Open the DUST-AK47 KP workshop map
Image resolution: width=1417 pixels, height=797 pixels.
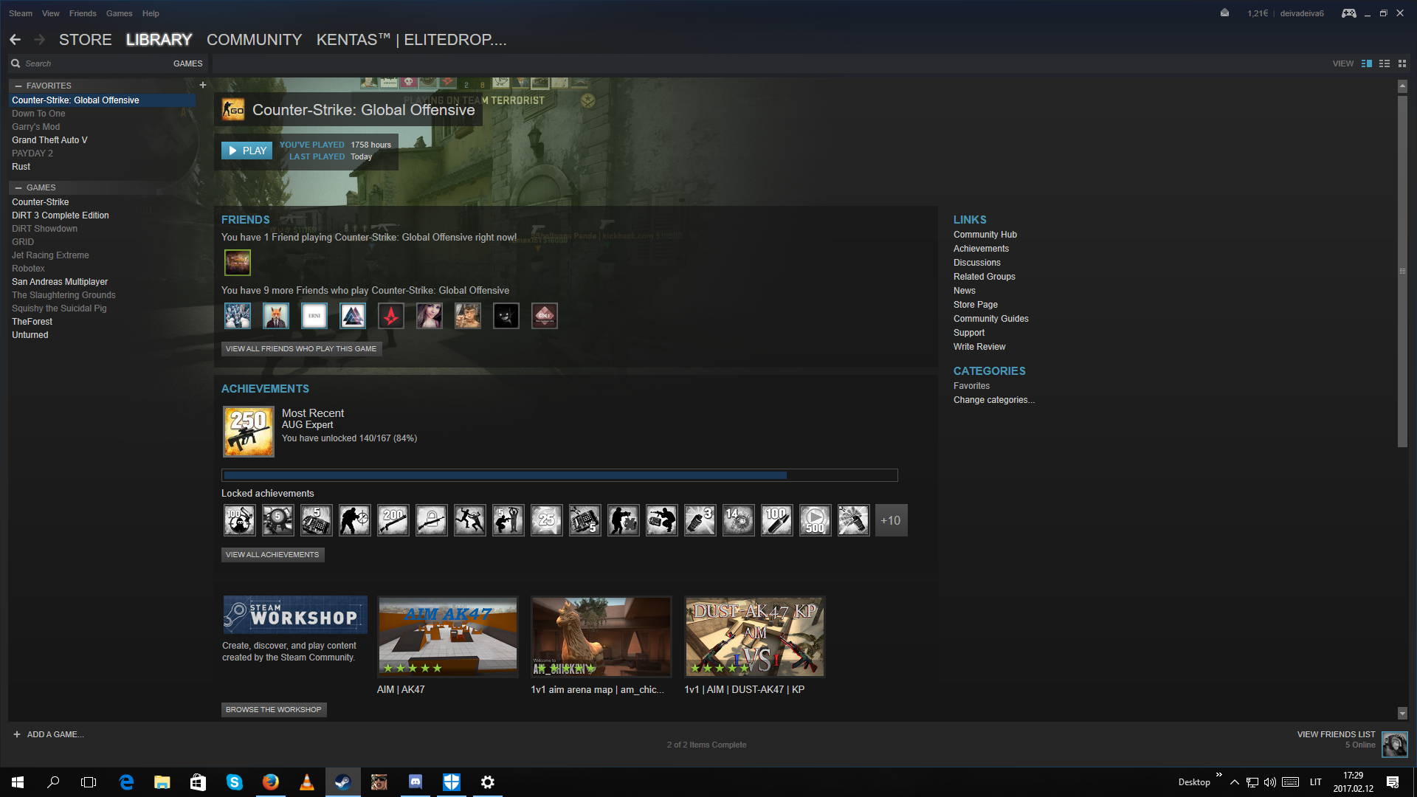click(x=755, y=637)
